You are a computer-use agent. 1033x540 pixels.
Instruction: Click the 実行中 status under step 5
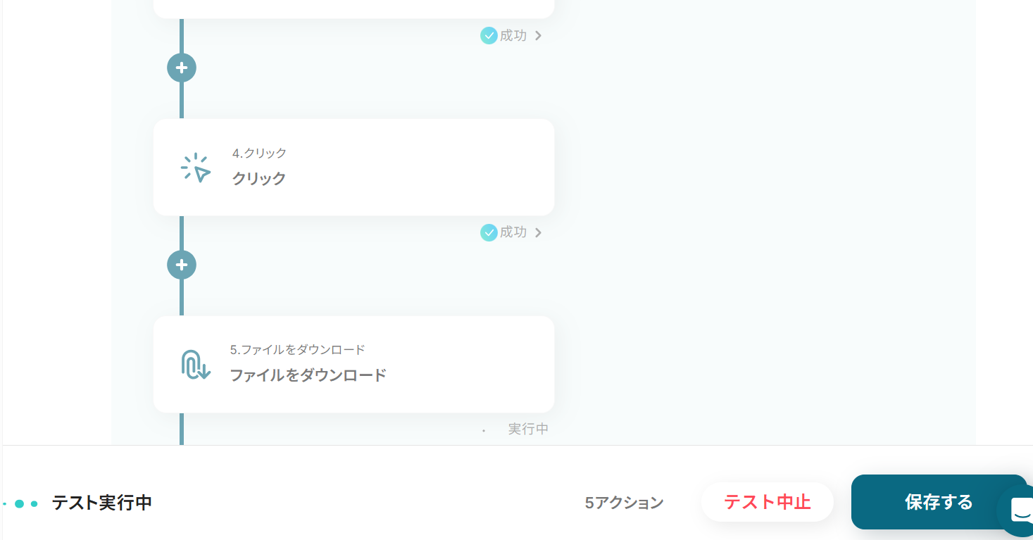click(x=528, y=429)
